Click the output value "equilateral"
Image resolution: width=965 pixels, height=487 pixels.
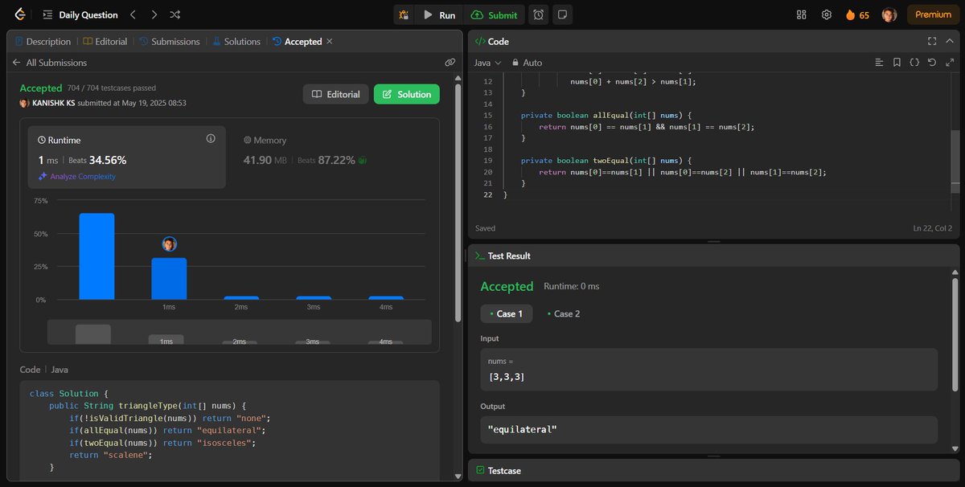pyautogui.click(x=522, y=430)
